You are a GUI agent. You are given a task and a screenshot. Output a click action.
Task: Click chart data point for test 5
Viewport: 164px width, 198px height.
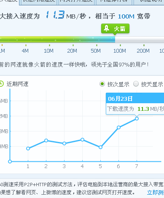click(x=100, y=147)
